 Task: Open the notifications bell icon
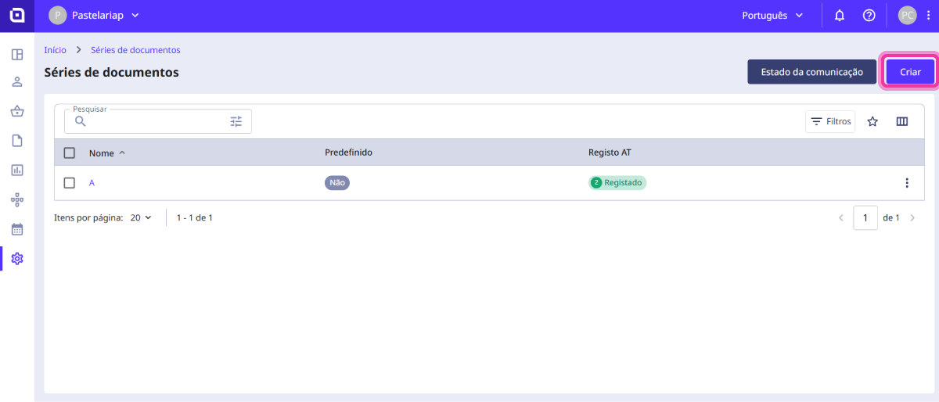(840, 16)
